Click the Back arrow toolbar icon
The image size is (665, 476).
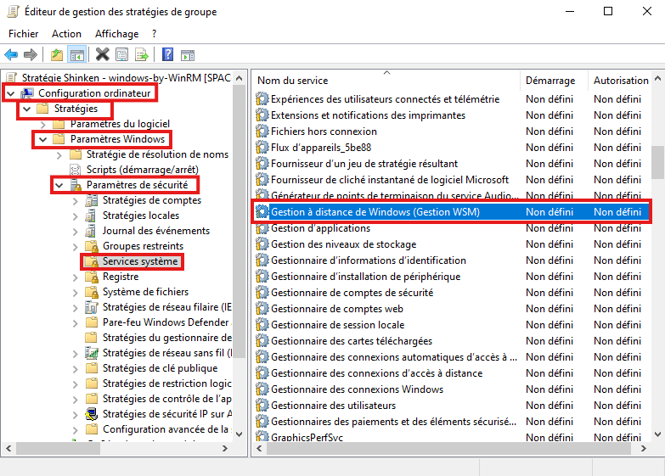click(x=11, y=55)
